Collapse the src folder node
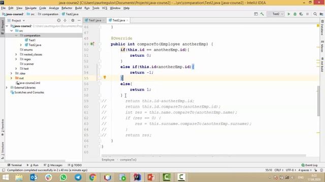 pos(12,31)
